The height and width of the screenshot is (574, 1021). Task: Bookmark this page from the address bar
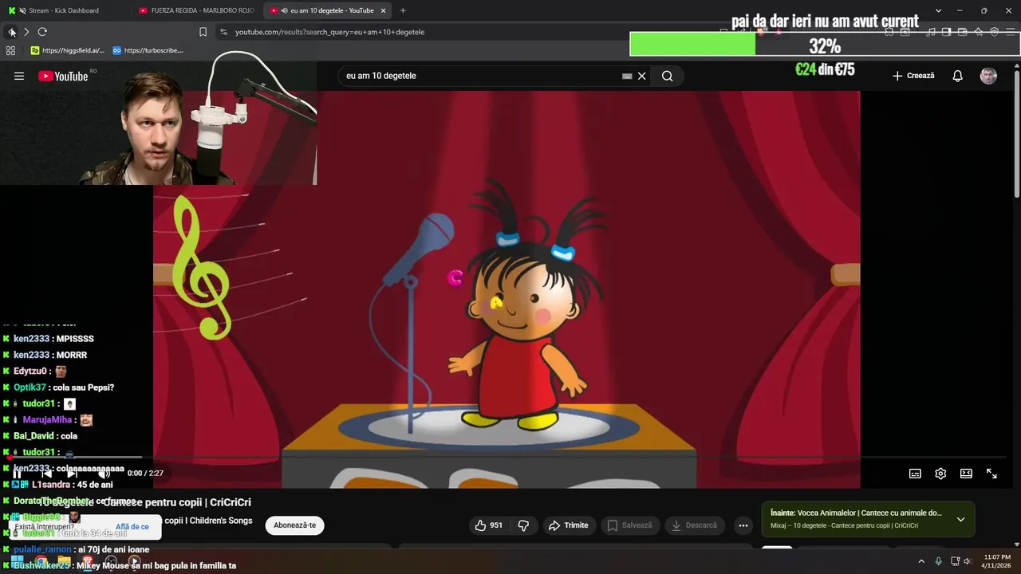pyautogui.click(x=203, y=32)
